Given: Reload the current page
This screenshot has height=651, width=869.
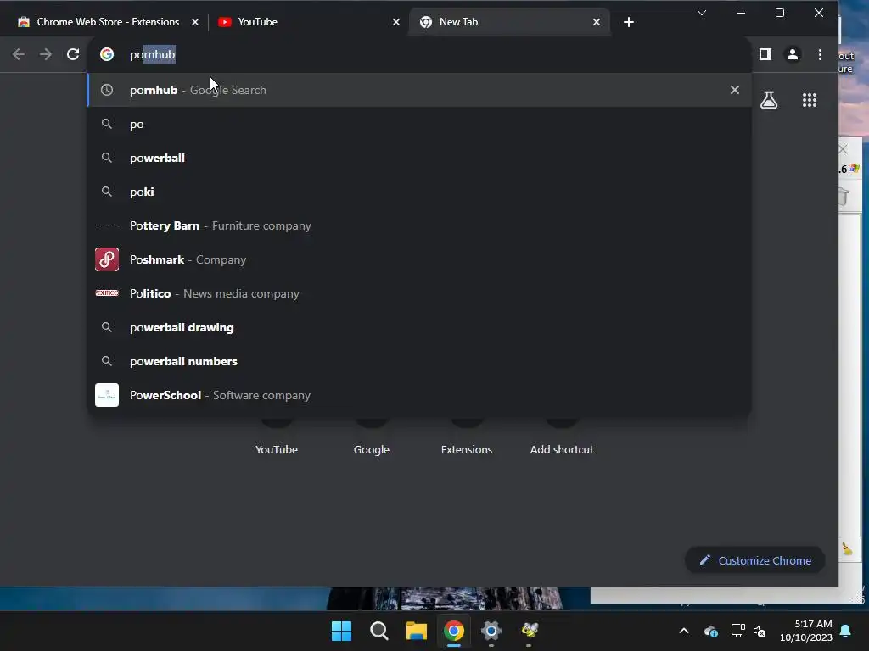Looking at the screenshot, I should [73, 54].
